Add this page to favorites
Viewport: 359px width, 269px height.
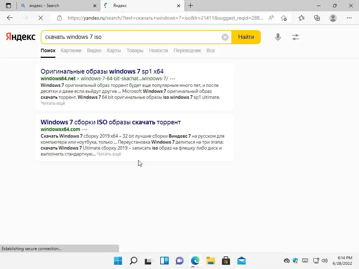click(x=284, y=18)
